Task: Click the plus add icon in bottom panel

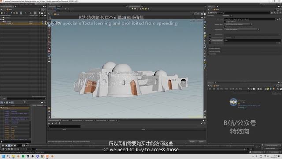Action: coord(49,123)
